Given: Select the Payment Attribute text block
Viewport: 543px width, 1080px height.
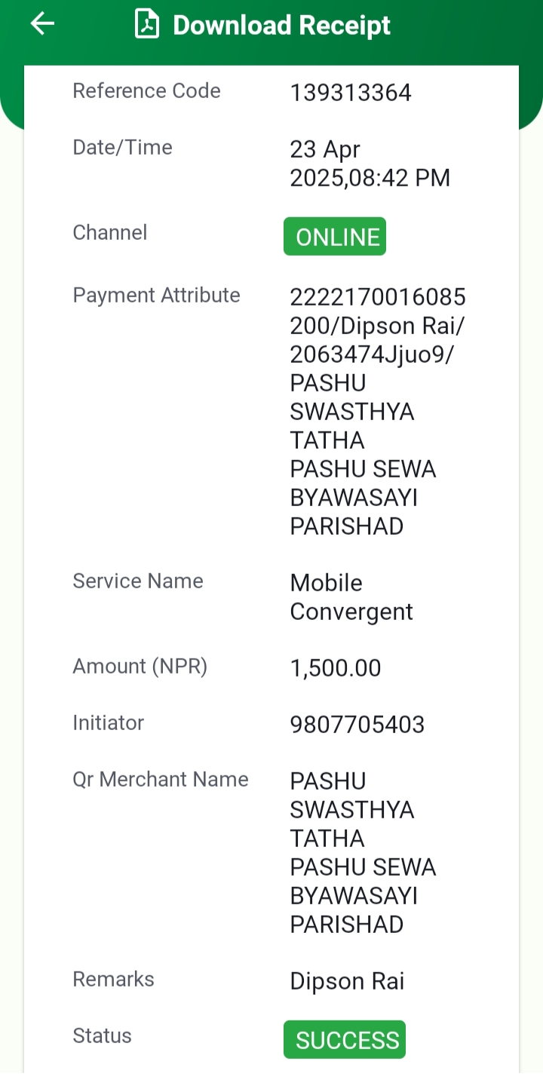Looking at the screenshot, I should [x=378, y=412].
